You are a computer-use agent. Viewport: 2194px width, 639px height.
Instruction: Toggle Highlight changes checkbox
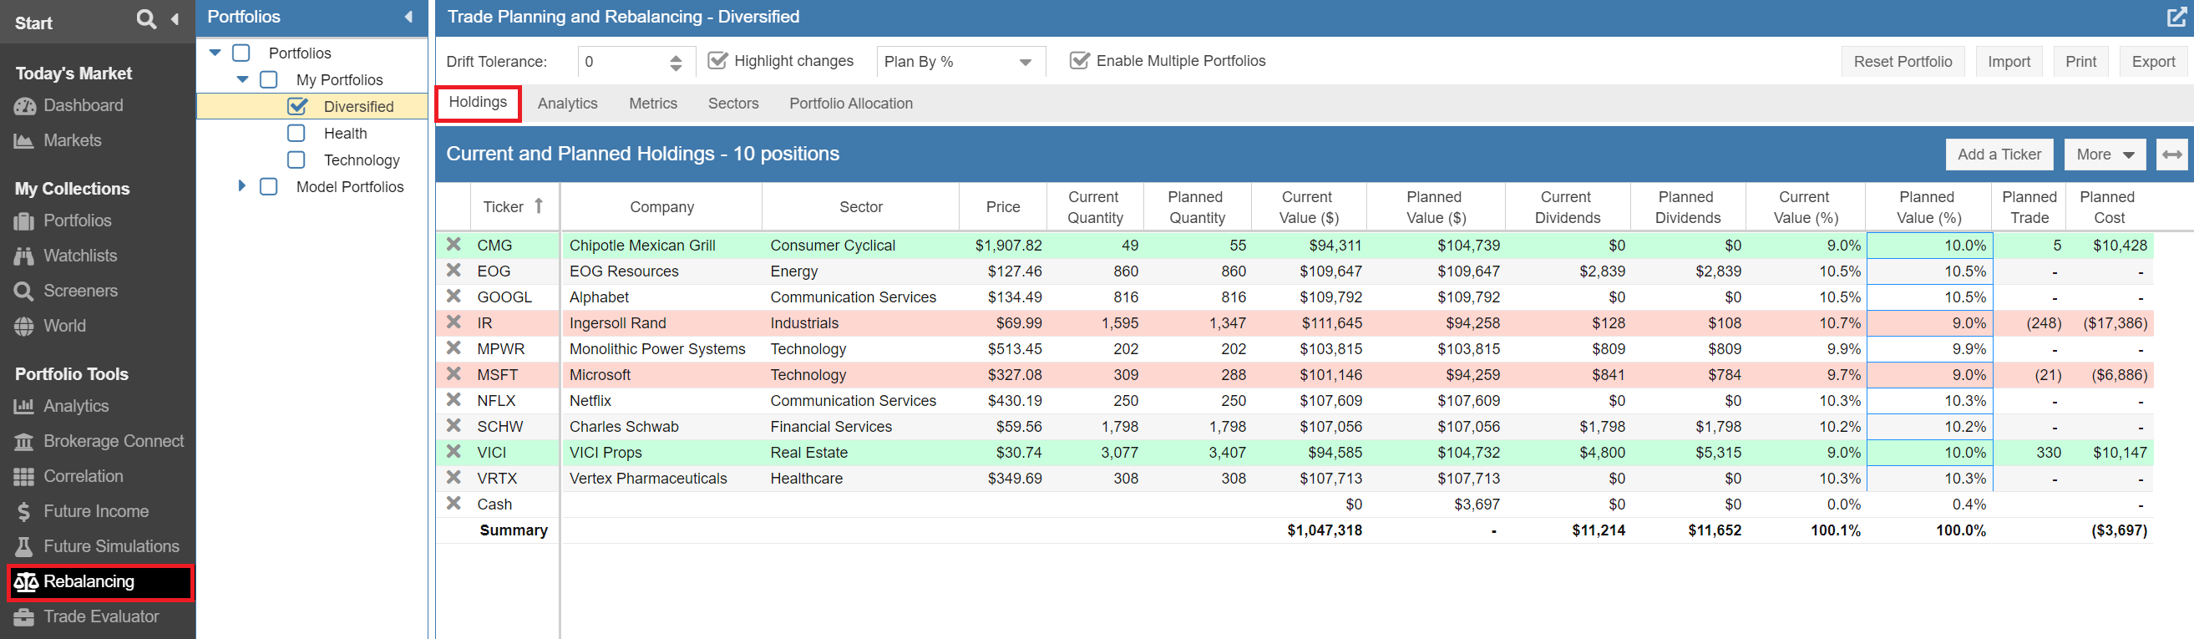click(x=718, y=60)
